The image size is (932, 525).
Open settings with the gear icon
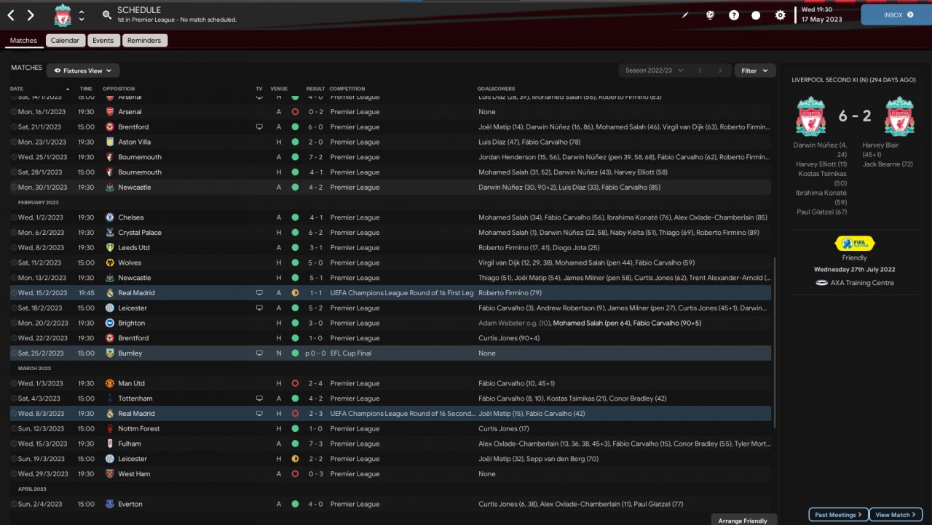781,15
